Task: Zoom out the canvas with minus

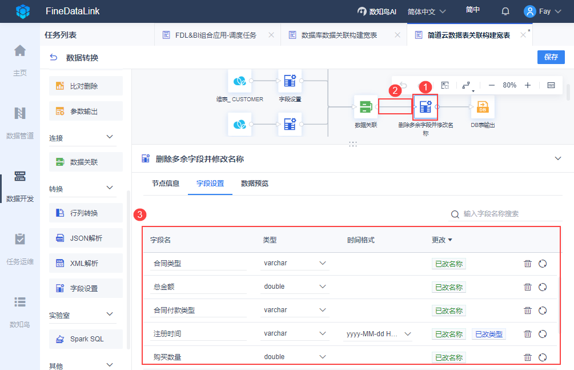Action: pyautogui.click(x=492, y=85)
